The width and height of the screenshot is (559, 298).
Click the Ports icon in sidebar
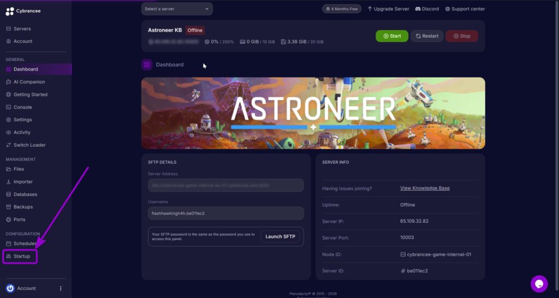pos(9,219)
